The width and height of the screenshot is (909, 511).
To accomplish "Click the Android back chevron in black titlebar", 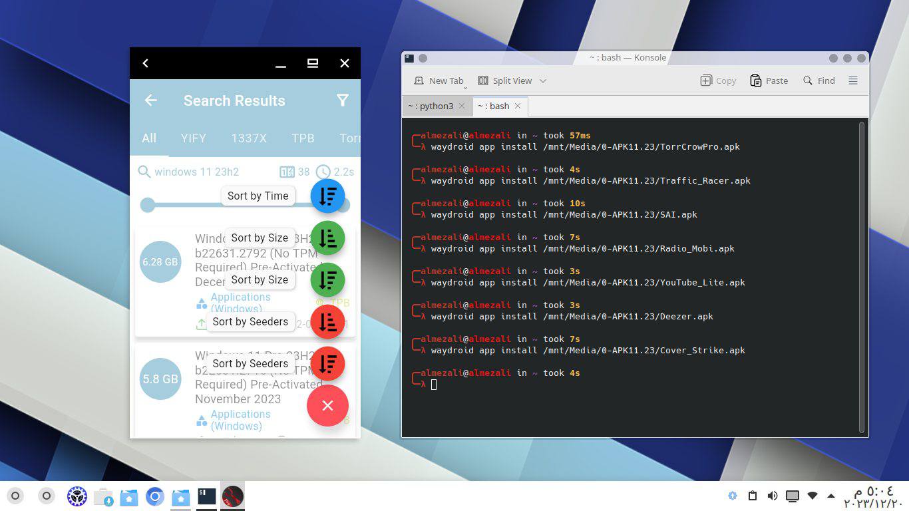I will 146,63.
